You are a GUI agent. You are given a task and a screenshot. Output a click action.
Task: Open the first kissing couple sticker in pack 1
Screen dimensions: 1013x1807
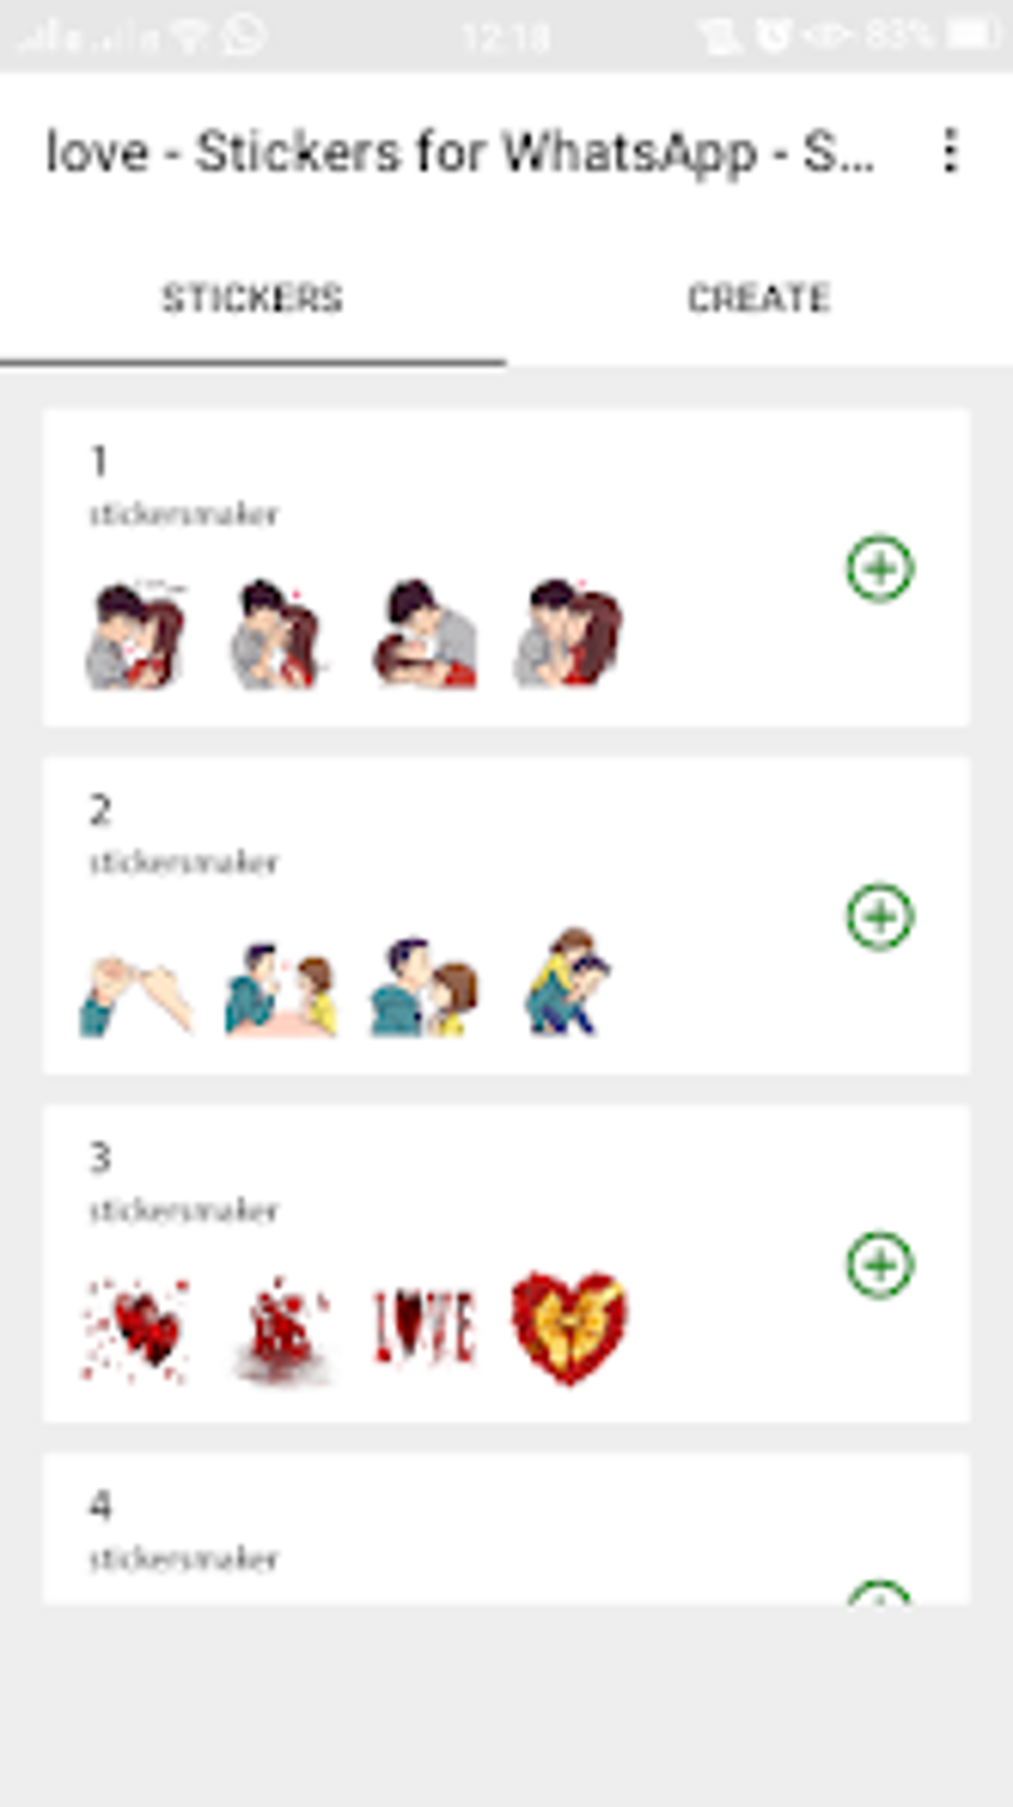(136, 634)
